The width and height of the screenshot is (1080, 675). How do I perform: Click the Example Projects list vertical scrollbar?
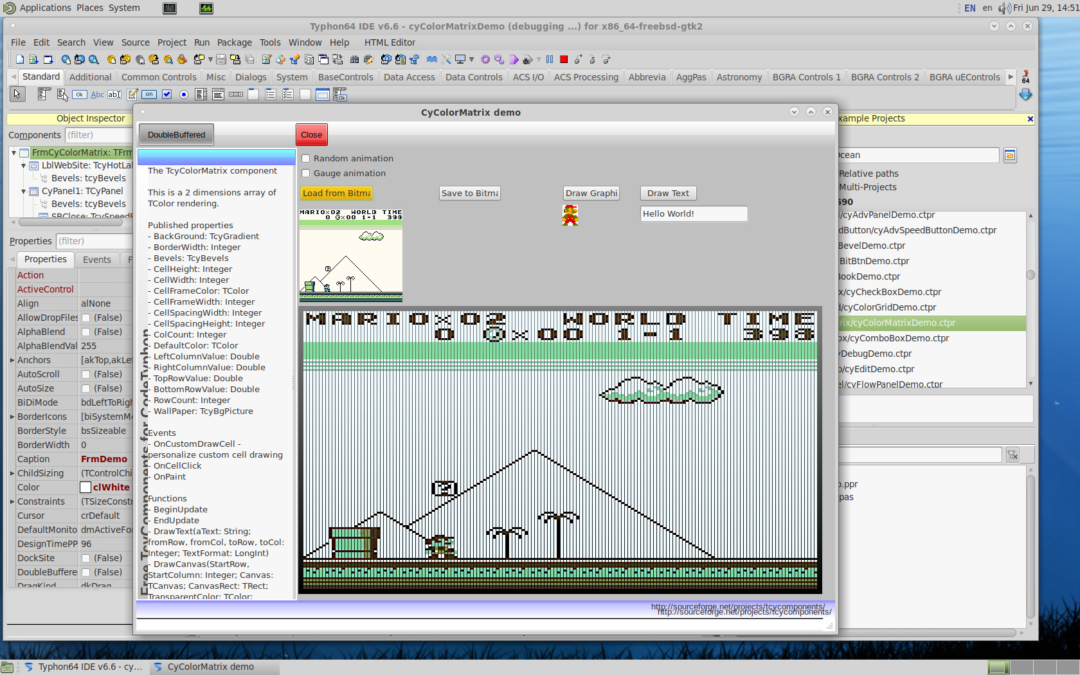point(1030,299)
